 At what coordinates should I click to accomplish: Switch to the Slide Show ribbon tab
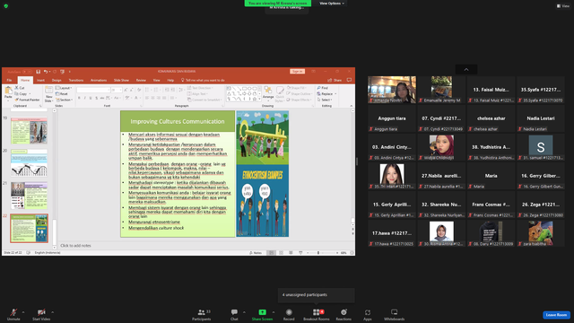coord(121,80)
